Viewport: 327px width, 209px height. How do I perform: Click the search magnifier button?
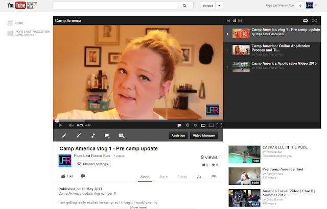point(184,6)
